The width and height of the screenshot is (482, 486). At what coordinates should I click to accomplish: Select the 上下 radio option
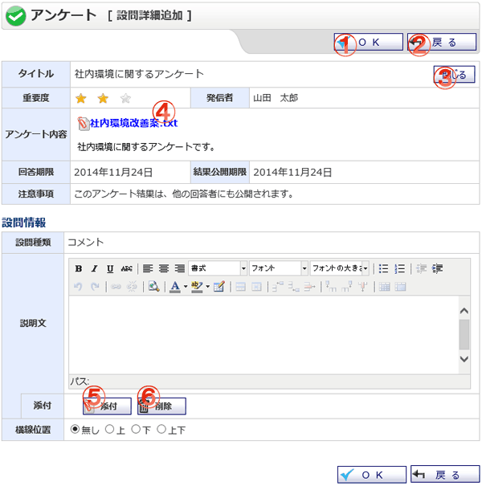point(161,429)
